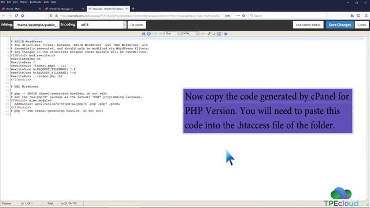Click the 'Ln 1, Ch 1' position status
The width and height of the screenshot is (370, 208).
click(x=27, y=203)
